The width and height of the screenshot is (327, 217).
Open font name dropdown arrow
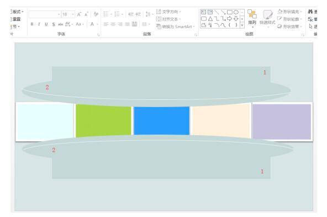(59, 14)
